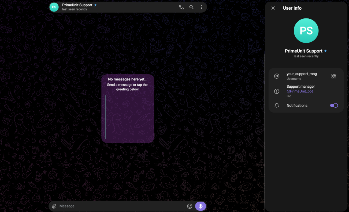Click the info icon beside the bio
Image resolution: width=349 pixels, height=212 pixels.
pyautogui.click(x=277, y=91)
